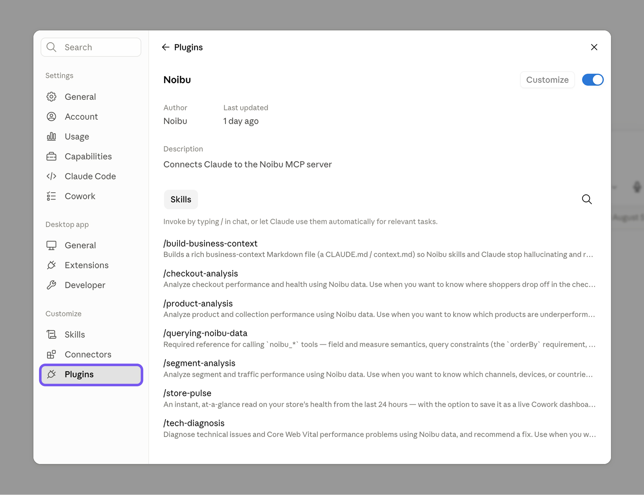Click the product-analysis description text

(x=379, y=314)
